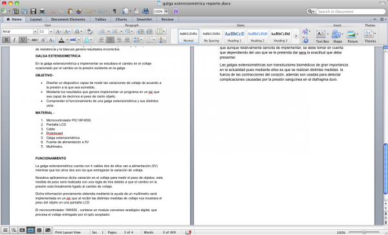This screenshot has height=235, width=388.
Task: Expand the numbered list style dropdown
Action: pyautogui.click(x=122, y=32)
